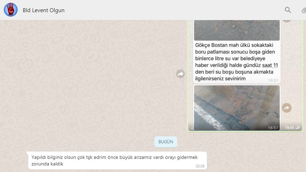The width and height of the screenshot is (306, 172).
Task: Click the received message starting with "Yapıldı bilginiz olsun"
Action: 114,160
